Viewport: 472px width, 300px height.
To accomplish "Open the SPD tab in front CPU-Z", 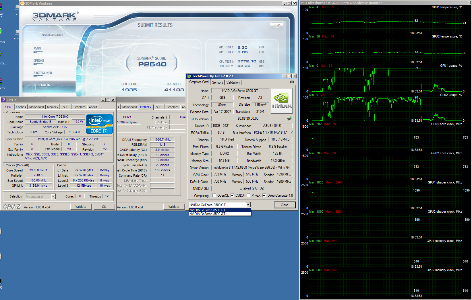I will point(66,107).
